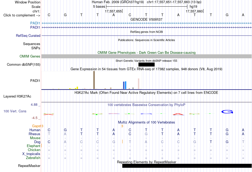Click the Rhesus species label
Image resolution: width=252 pixels, height=172 pixels.
click(x=34, y=134)
